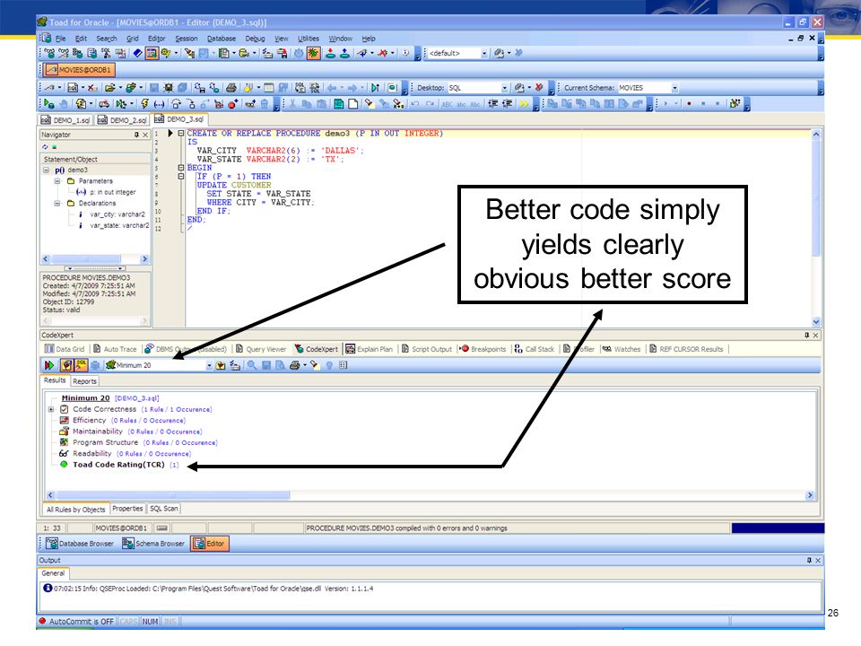Click the first toad icon in top toolbar
Image resolution: width=861 pixels, height=646 pixels.
pyautogui.click(x=49, y=53)
